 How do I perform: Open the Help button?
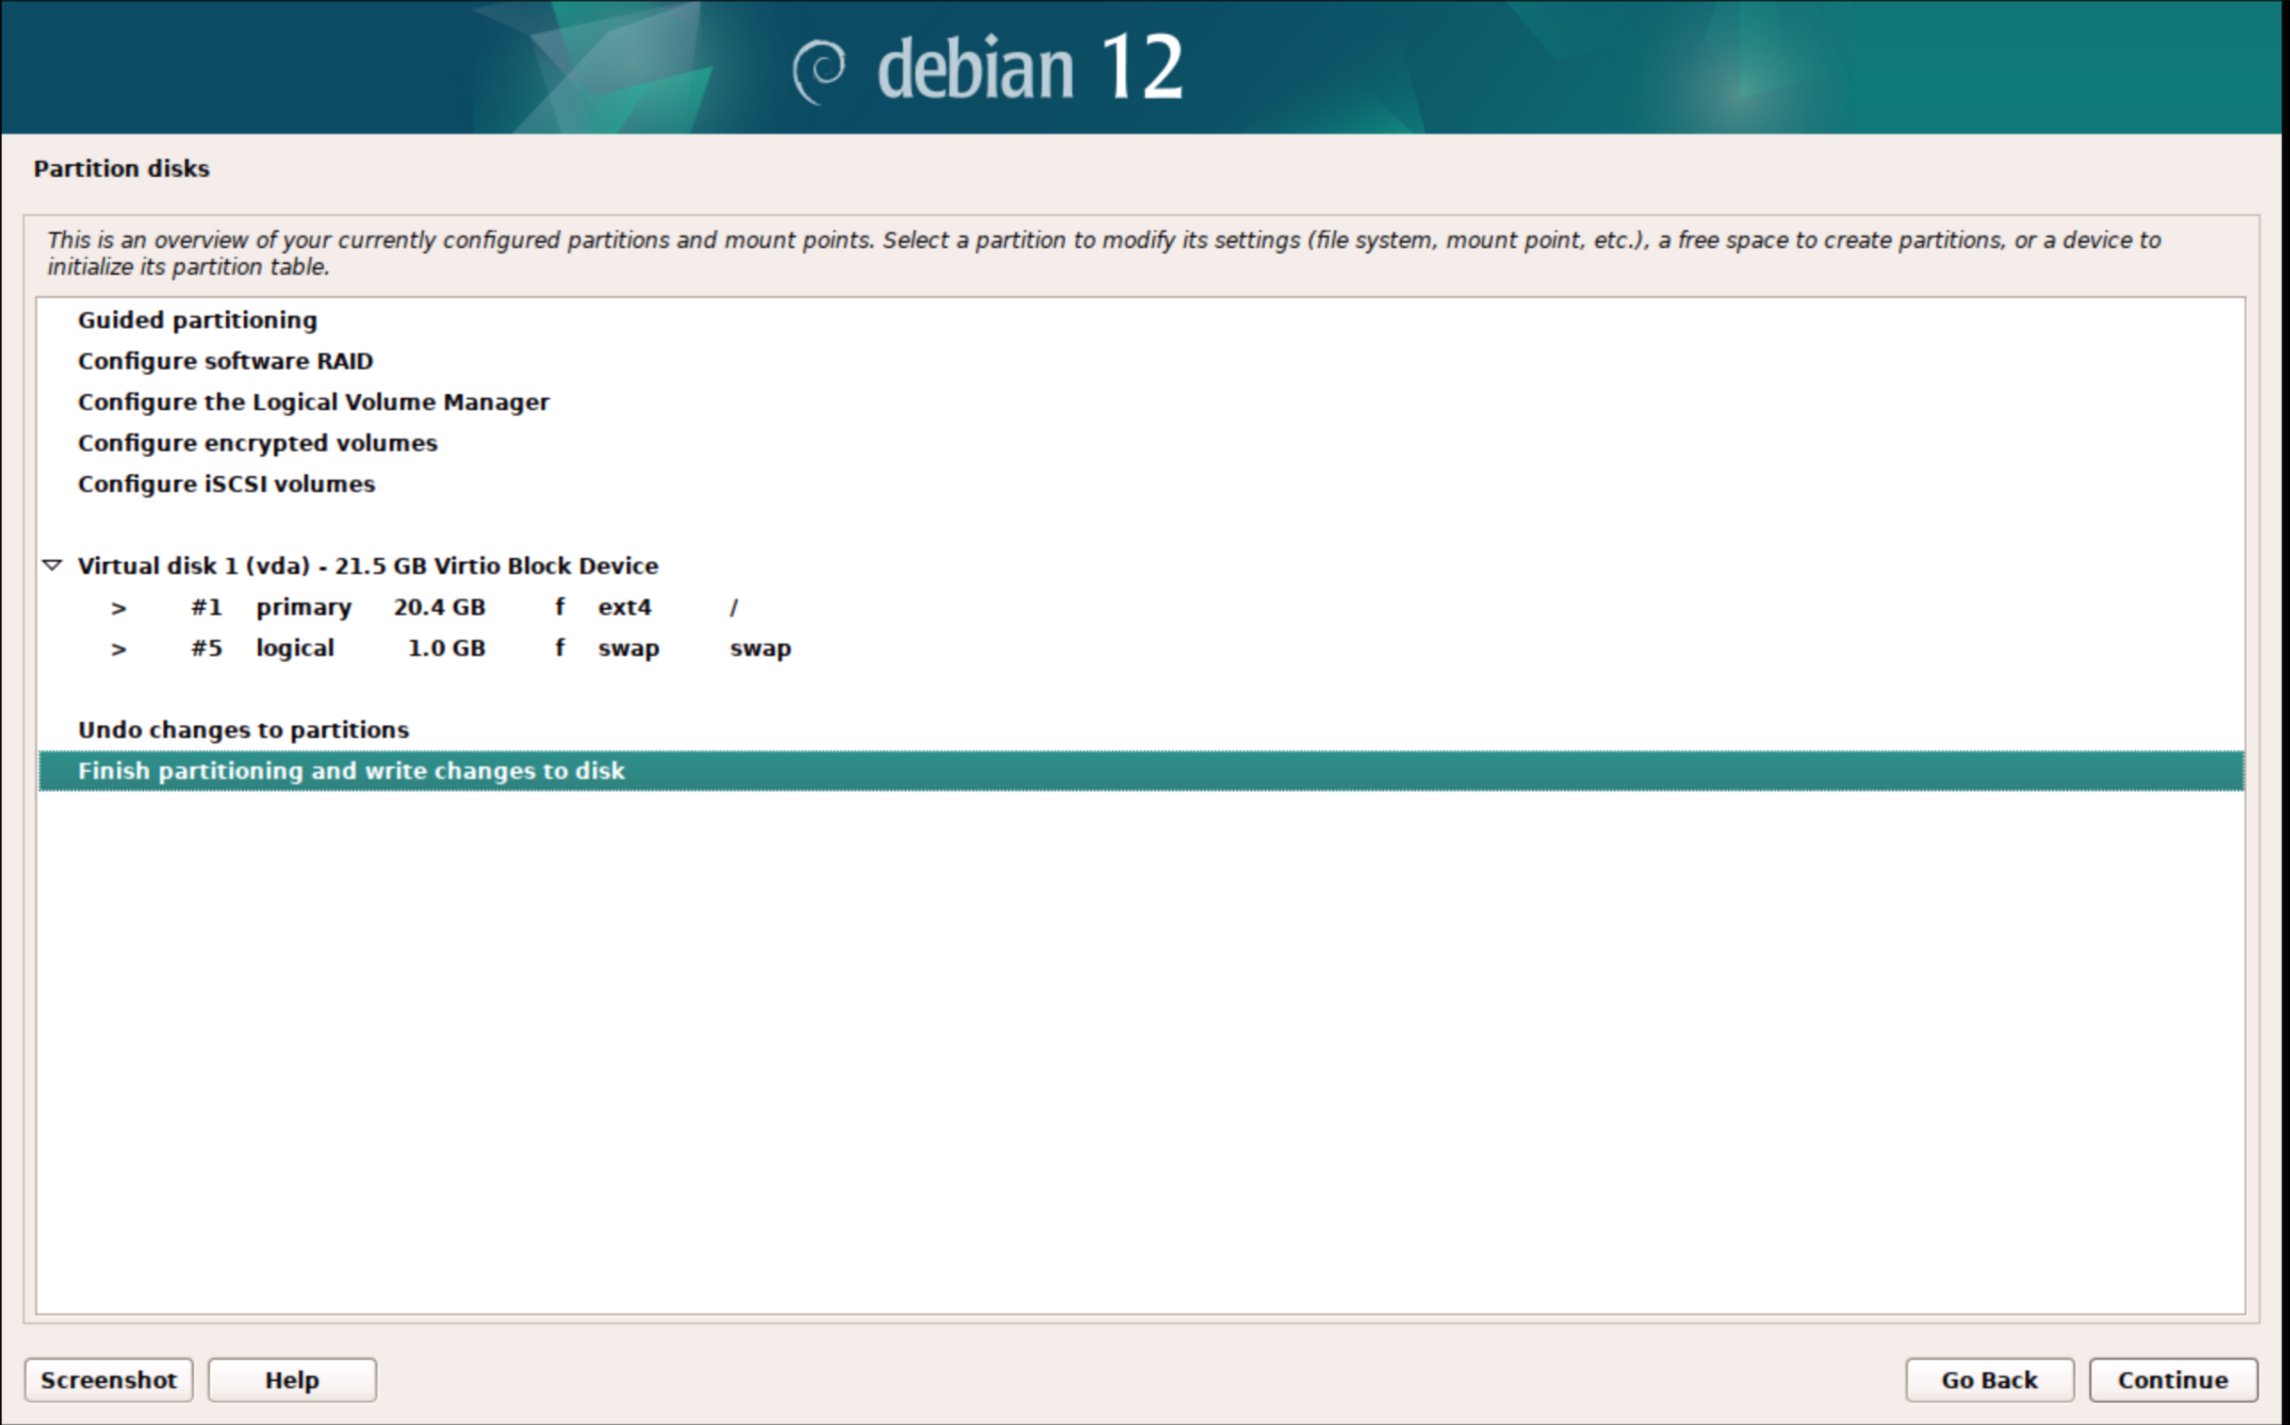tap(292, 1380)
